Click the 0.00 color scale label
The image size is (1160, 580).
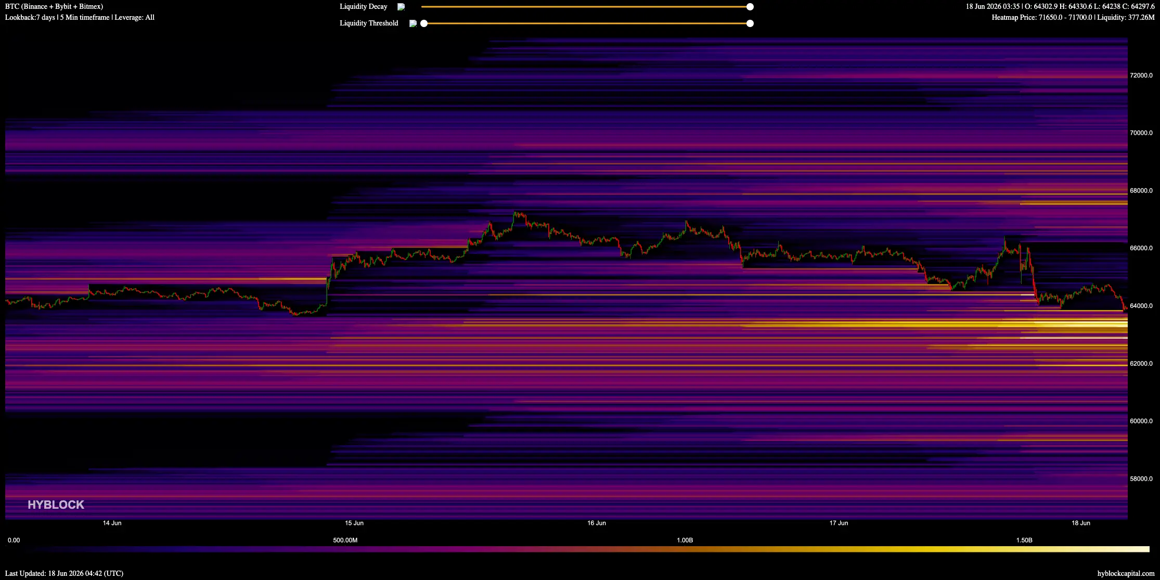pos(14,540)
